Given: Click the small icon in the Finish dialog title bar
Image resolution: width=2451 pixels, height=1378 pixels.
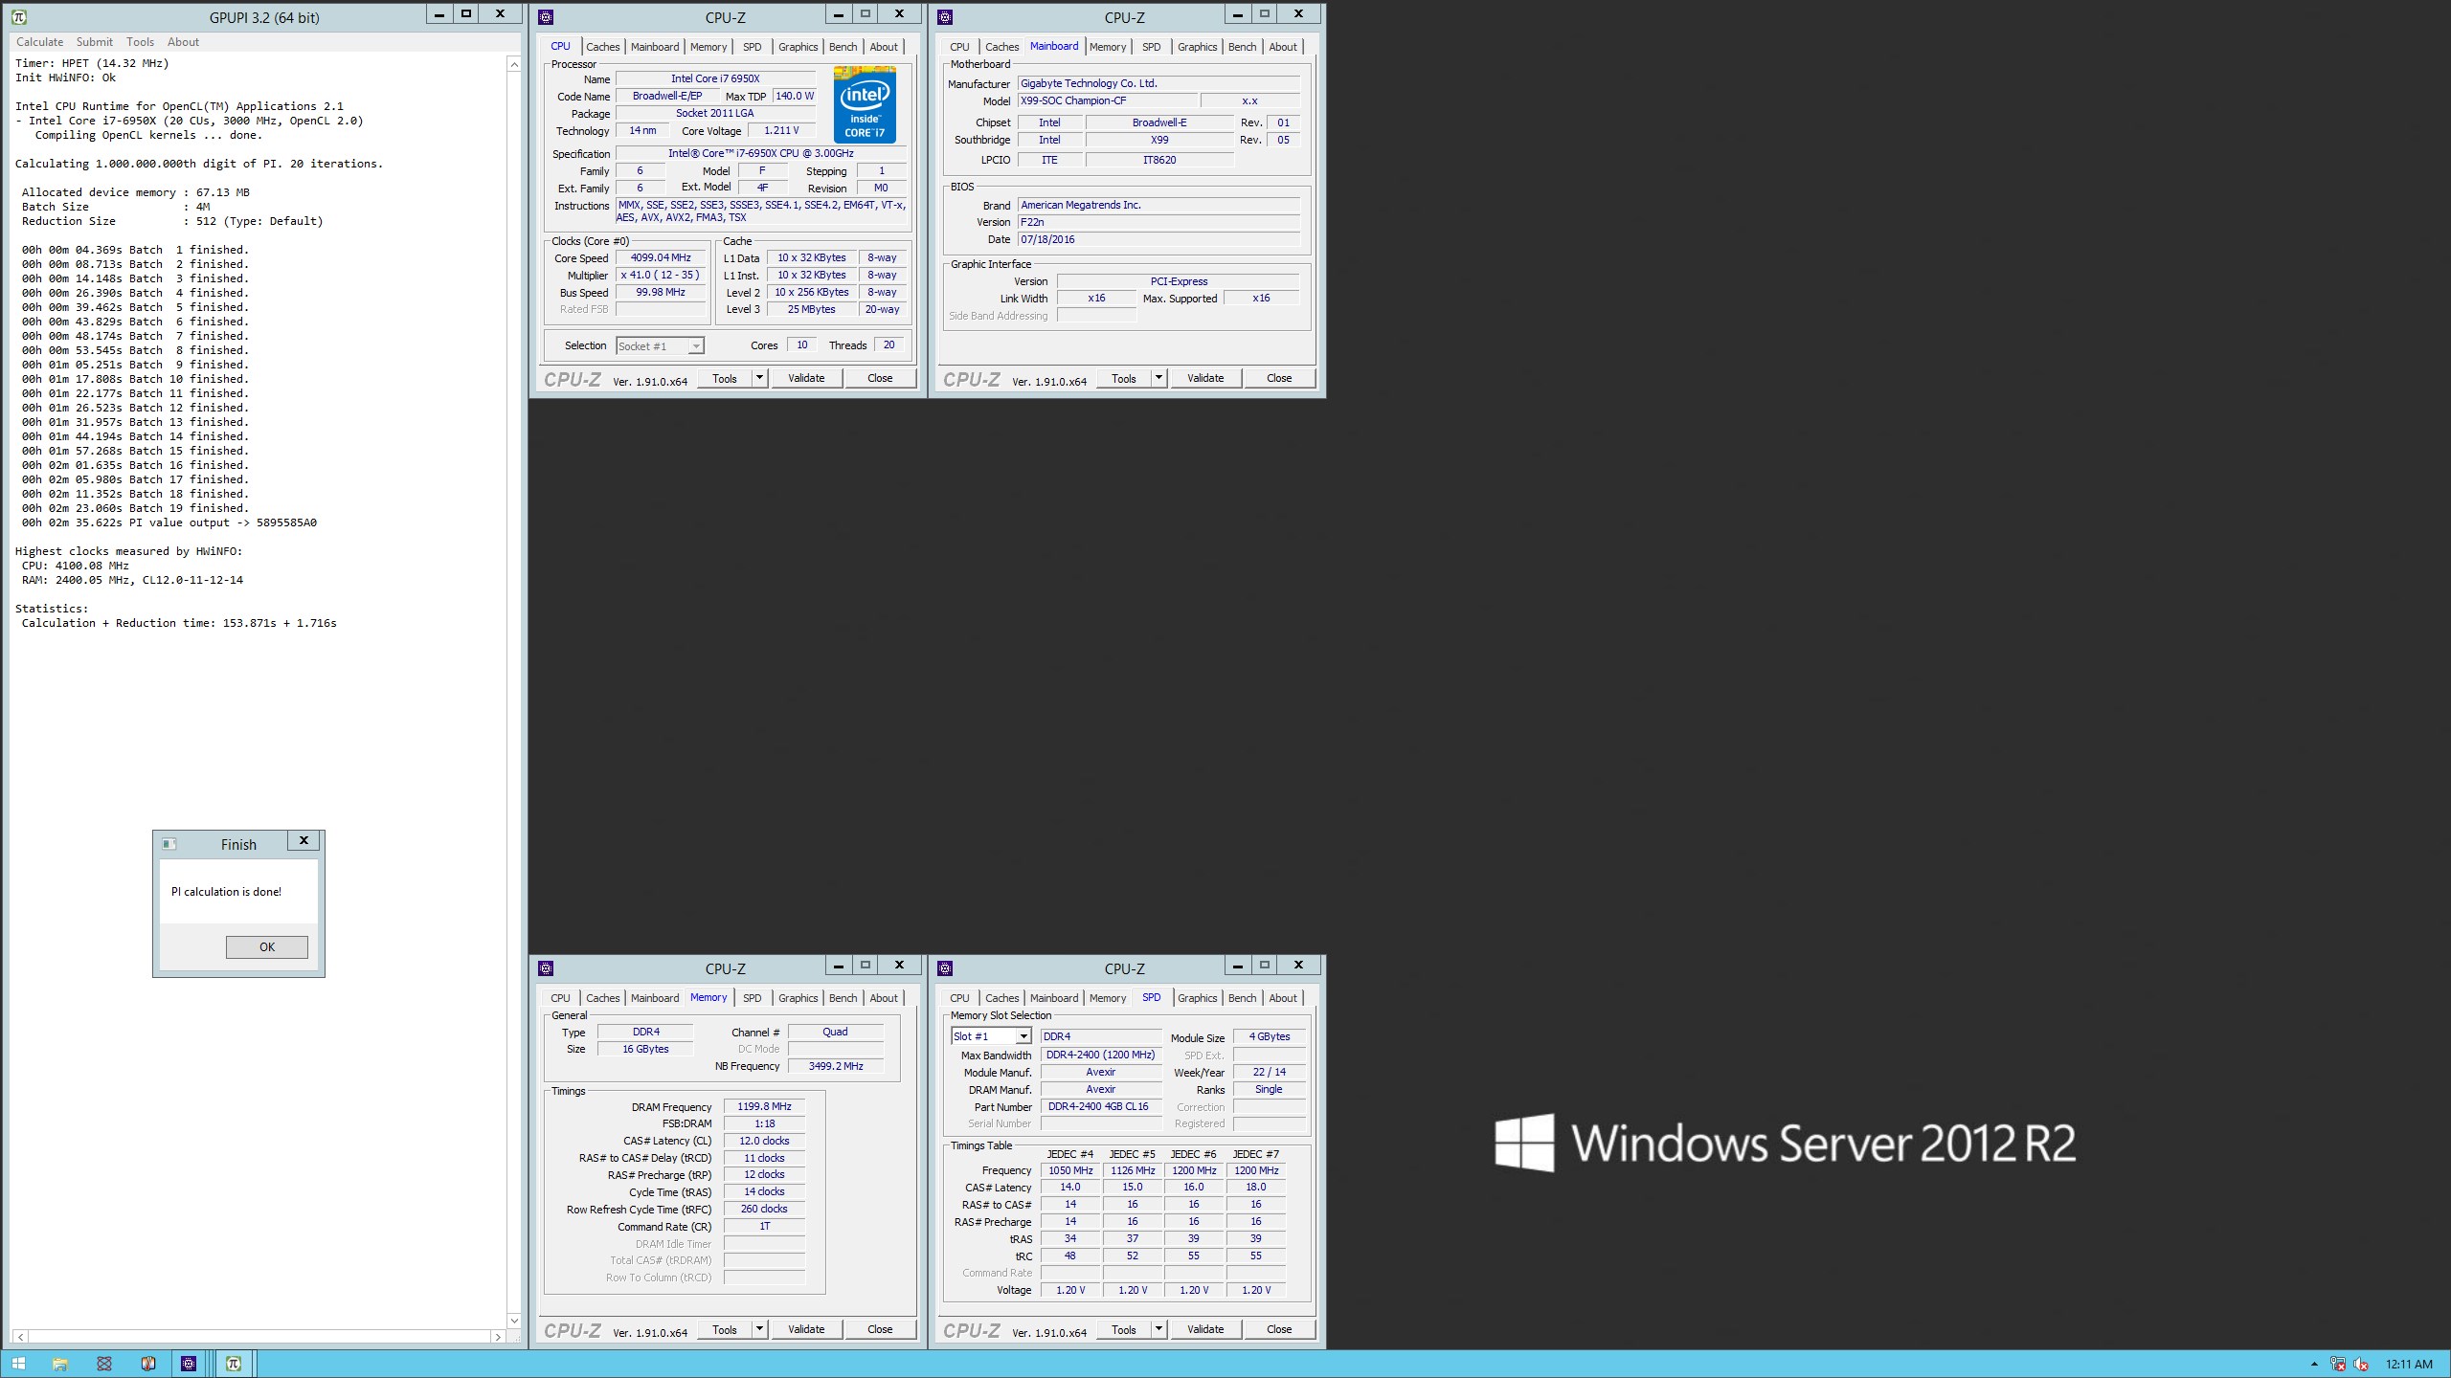Looking at the screenshot, I should [x=169, y=844].
